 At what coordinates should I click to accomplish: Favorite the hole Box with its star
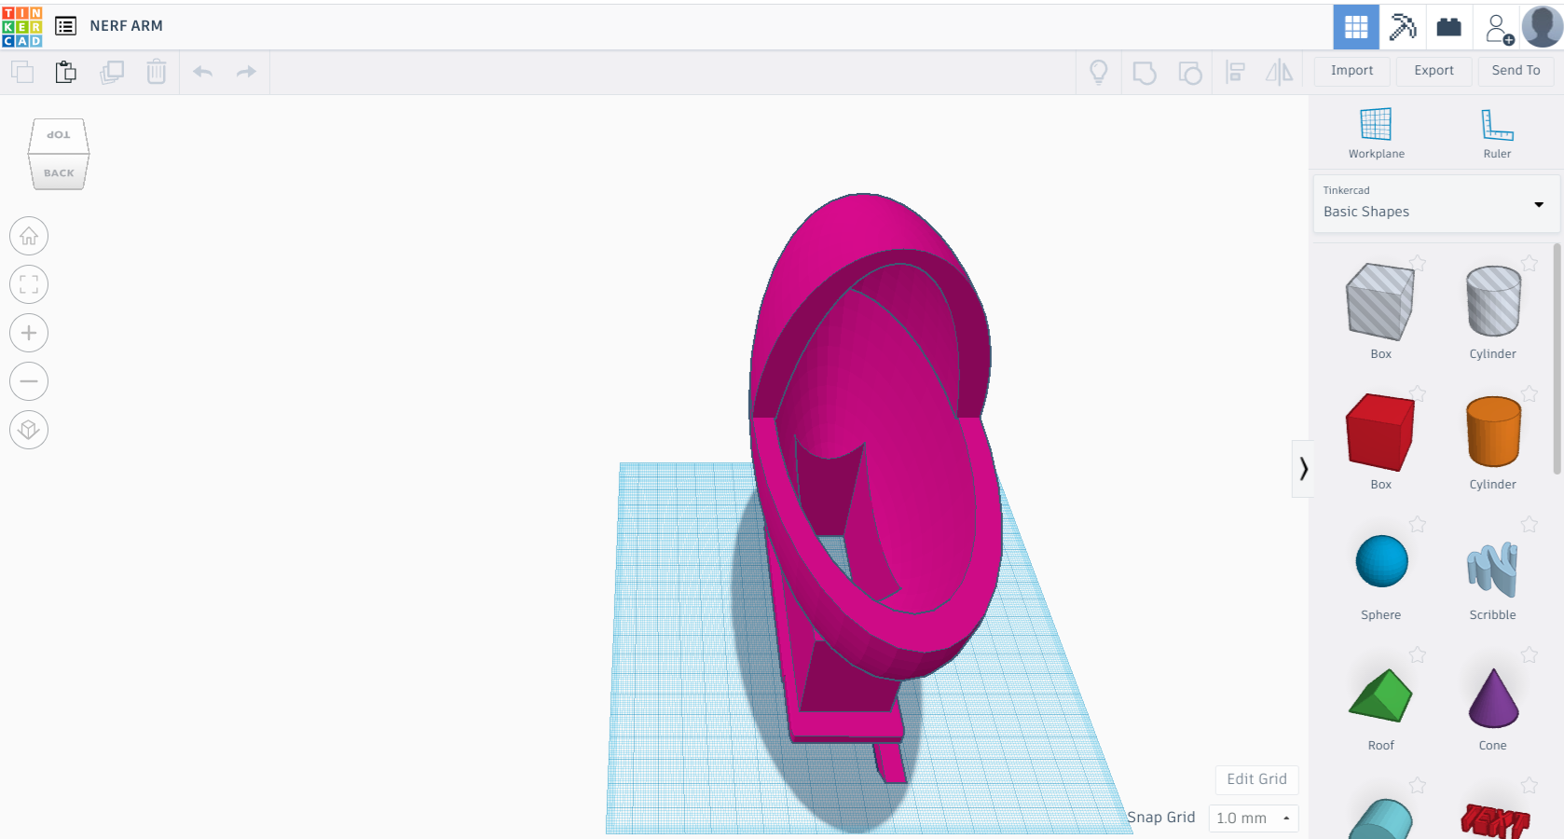1418,264
